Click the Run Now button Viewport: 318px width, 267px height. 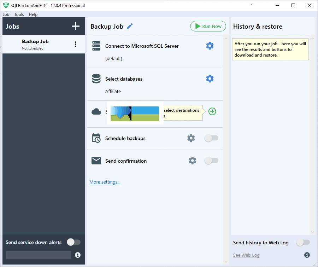pyautogui.click(x=208, y=26)
